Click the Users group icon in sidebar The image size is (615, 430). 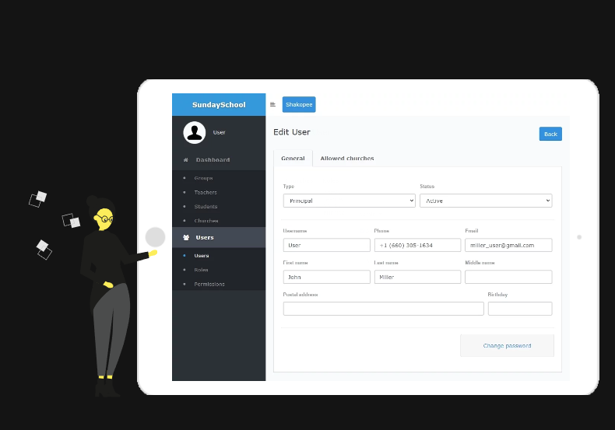coord(186,238)
